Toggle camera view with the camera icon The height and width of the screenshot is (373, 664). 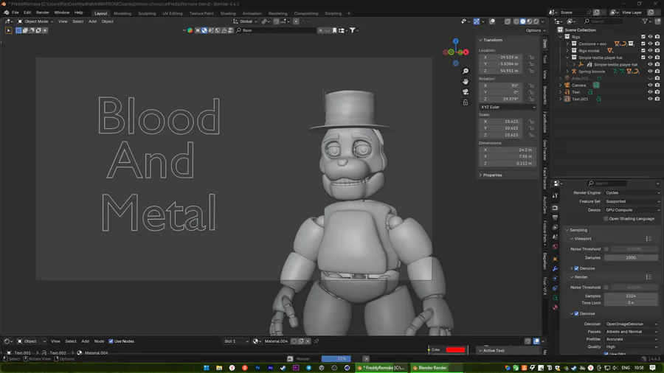tap(466, 91)
